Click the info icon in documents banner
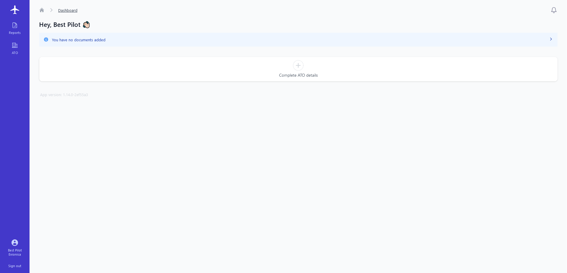The height and width of the screenshot is (273, 567). tap(46, 40)
